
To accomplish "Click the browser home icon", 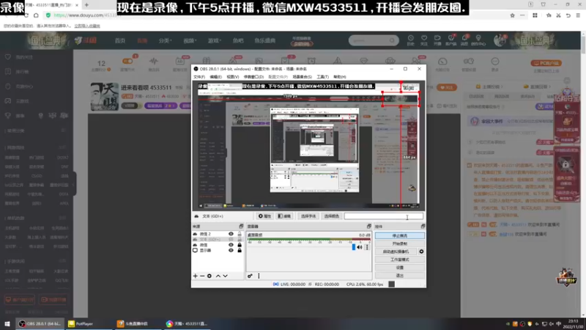I will pos(36,15).
